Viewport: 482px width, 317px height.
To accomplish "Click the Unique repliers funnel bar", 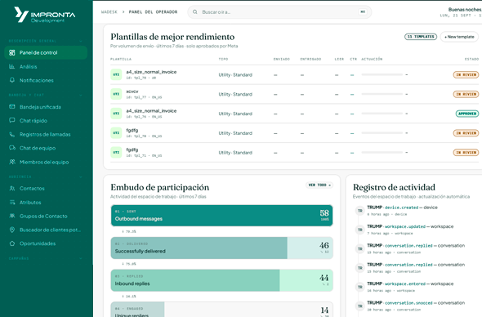I will click(x=221, y=310).
